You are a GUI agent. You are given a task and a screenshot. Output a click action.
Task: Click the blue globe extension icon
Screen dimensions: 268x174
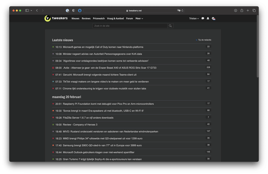click(80, 10)
